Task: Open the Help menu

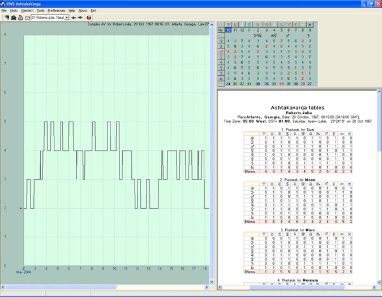Action: tap(72, 11)
